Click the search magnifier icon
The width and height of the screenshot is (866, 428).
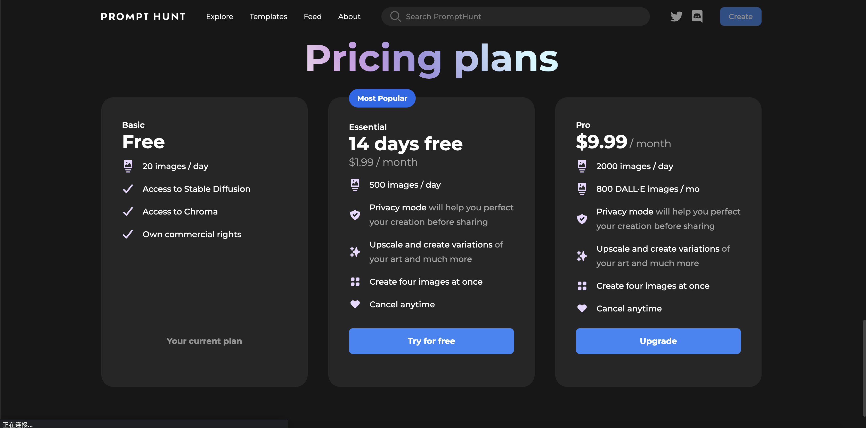click(395, 17)
